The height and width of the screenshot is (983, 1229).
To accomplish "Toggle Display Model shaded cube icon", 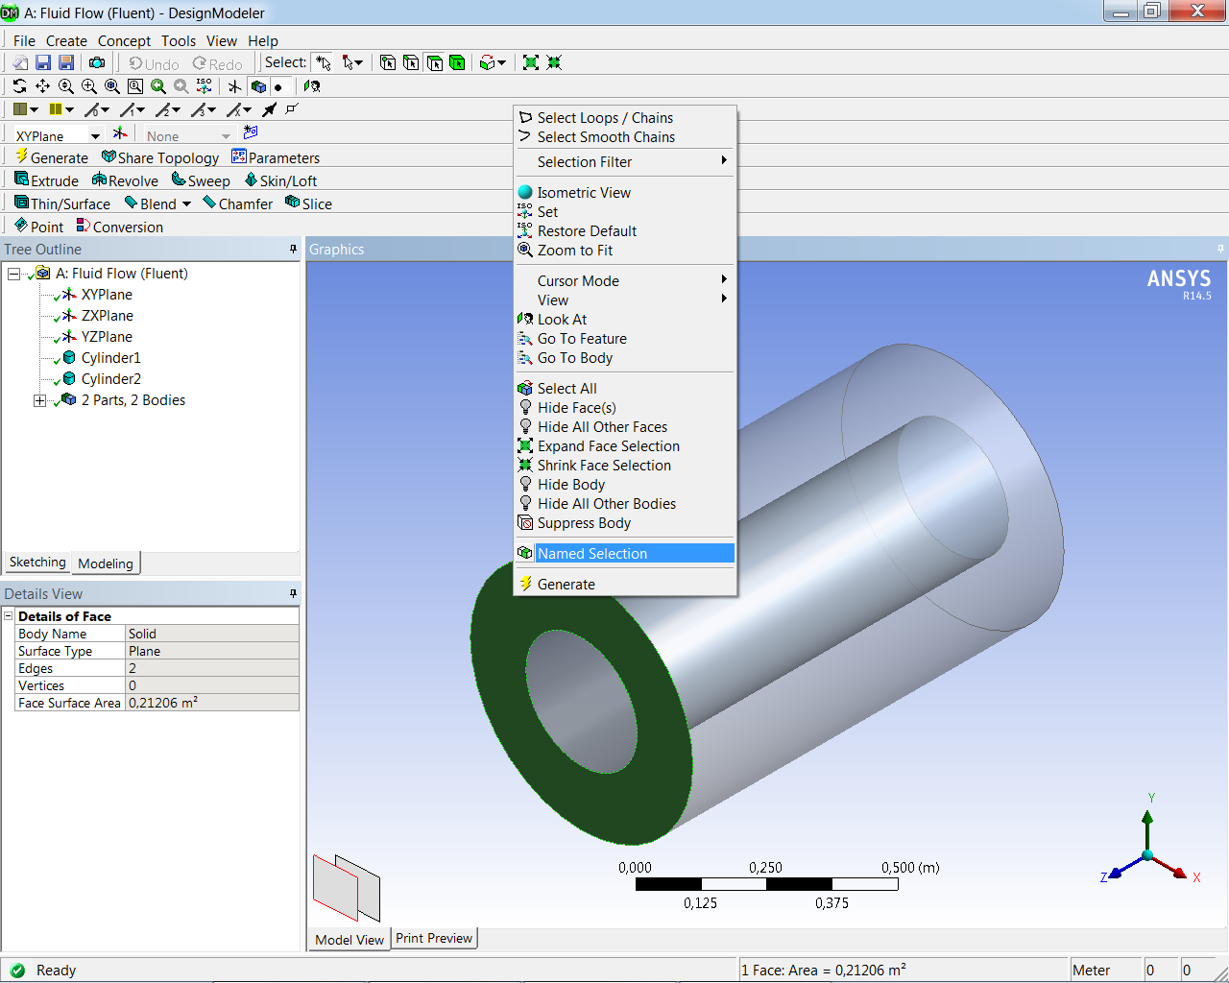I will pyautogui.click(x=258, y=86).
